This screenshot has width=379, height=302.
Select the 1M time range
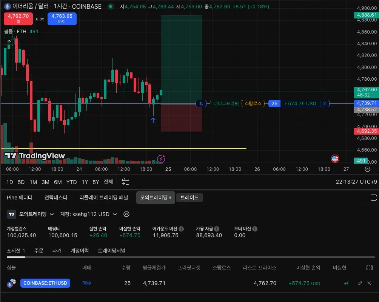pyautogui.click(x=33, y=182)
